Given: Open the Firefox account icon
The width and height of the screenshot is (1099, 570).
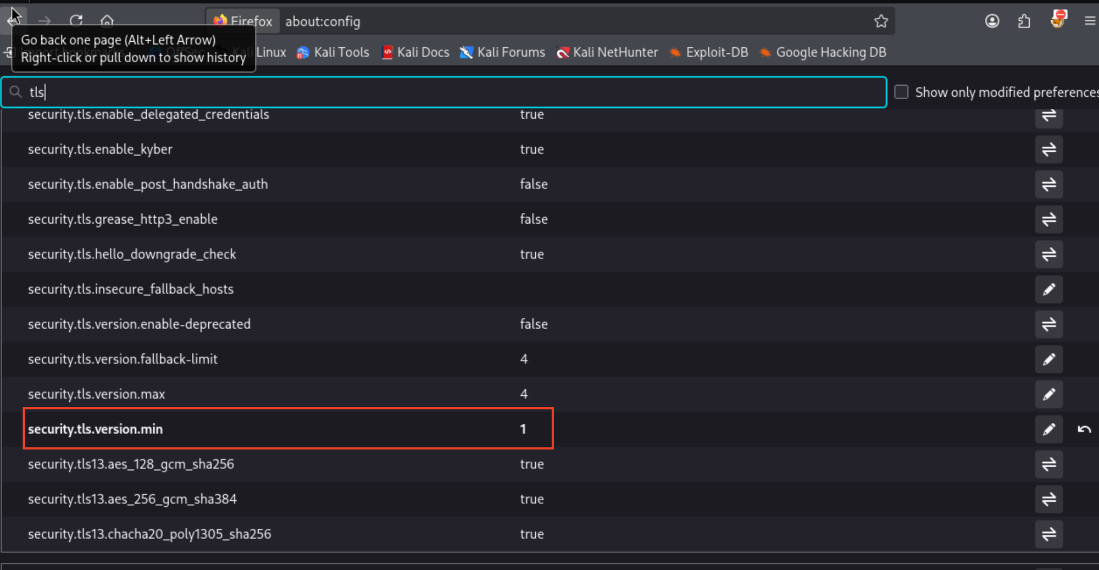Looking at the screenshot, I should pyautogui.click(x=992, y=21).
